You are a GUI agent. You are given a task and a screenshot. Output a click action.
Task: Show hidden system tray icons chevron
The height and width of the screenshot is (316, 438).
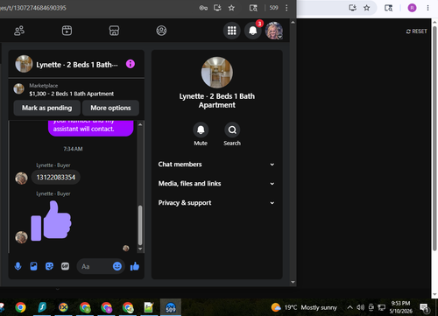(350, 307)
